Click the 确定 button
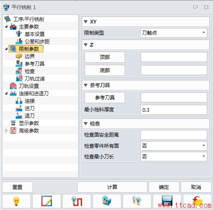The image size is (213, 210). (x=164, y=187)
